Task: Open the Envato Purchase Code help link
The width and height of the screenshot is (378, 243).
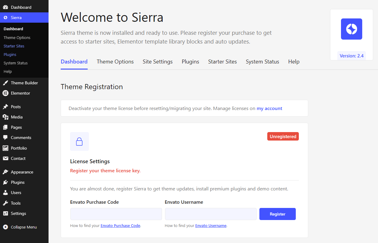Action: 120,226
